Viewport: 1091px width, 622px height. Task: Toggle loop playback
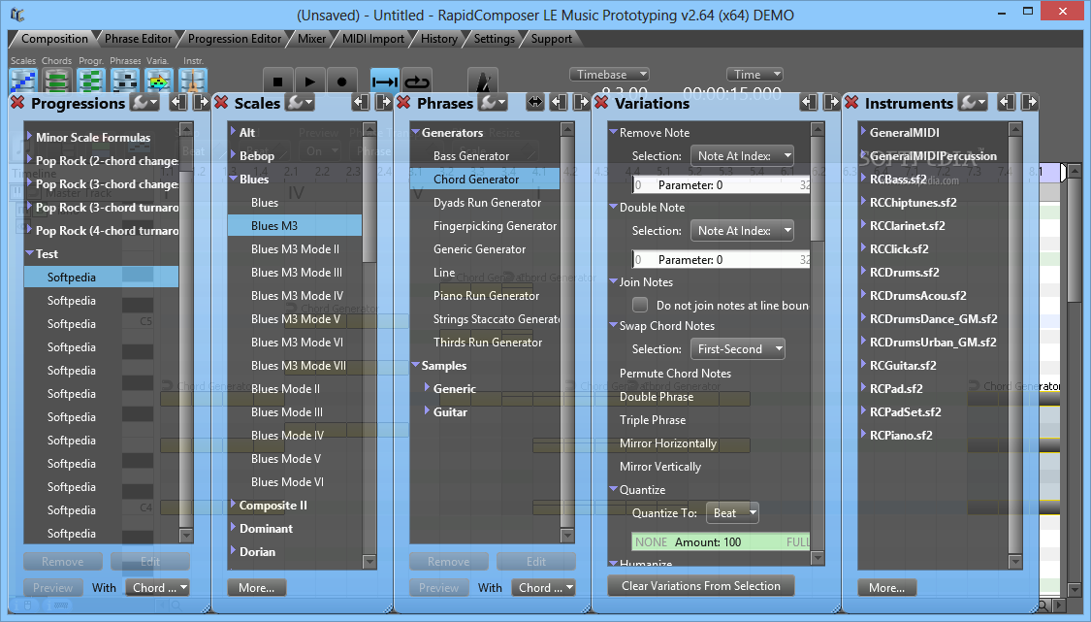[x=417, y=82]
